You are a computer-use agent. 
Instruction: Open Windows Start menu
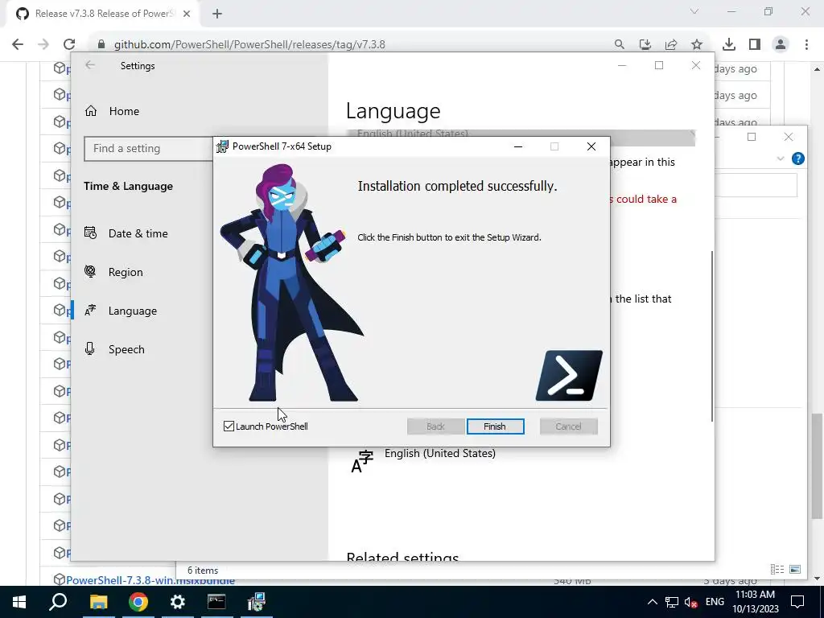click(x=19, y=602)
